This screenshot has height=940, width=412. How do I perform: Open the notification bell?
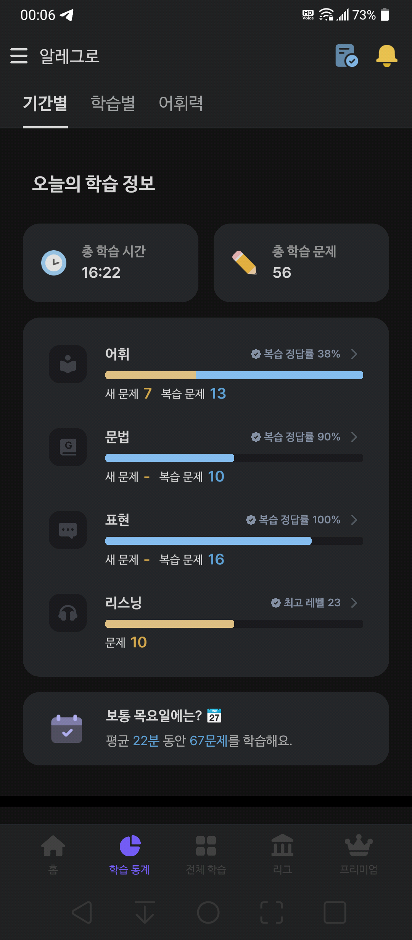(x=387, y=56)
